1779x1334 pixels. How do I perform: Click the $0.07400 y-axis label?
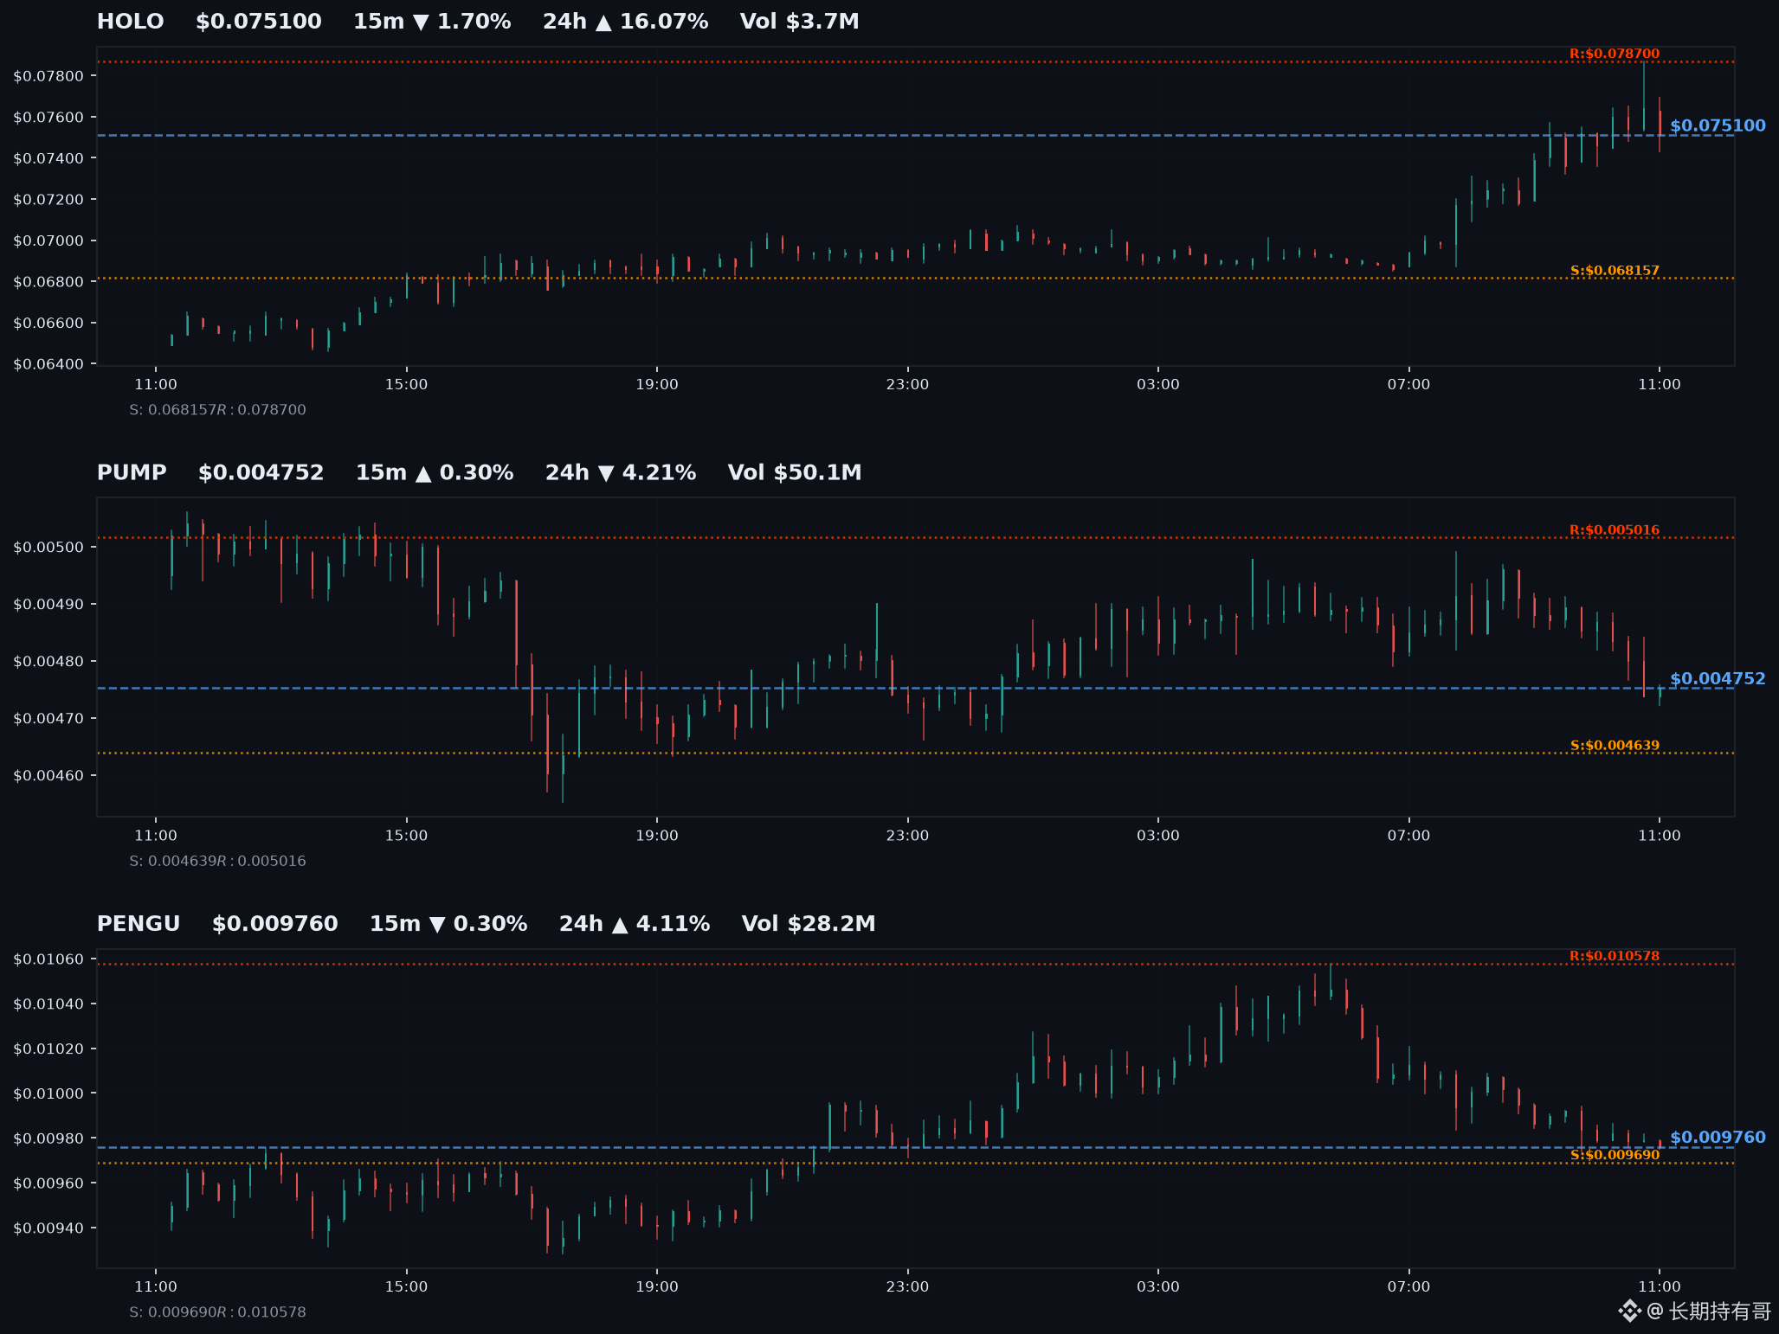48,158
